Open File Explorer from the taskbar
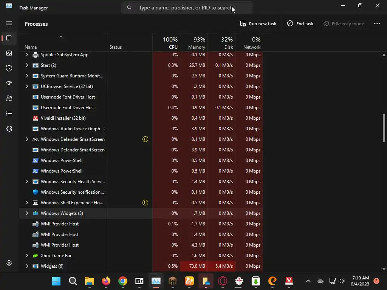This screenshot has width=387, height=290. [89, 281]
